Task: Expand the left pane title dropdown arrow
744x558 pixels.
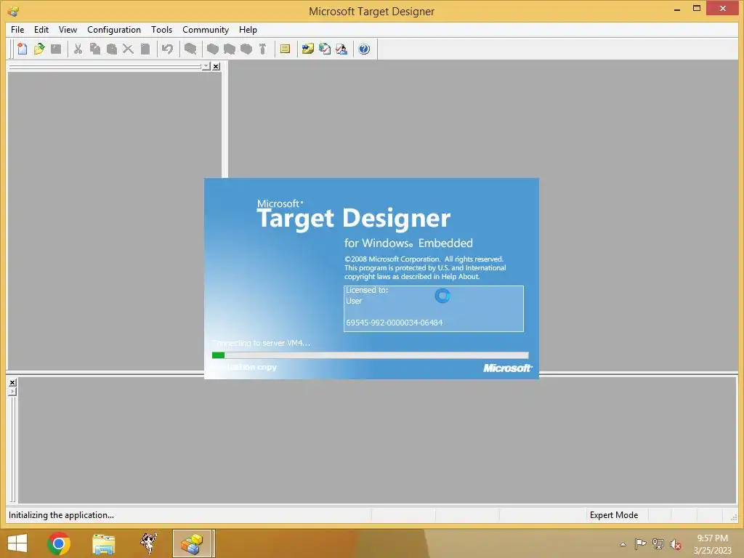Action: [206, 66]
